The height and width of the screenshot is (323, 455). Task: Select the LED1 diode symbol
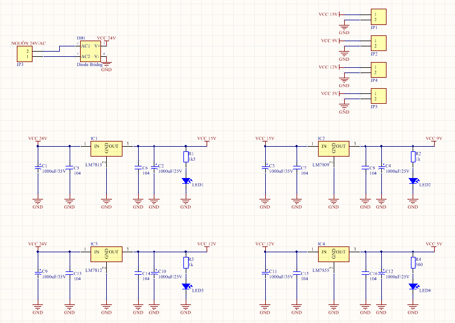click(x=187, y=181)
